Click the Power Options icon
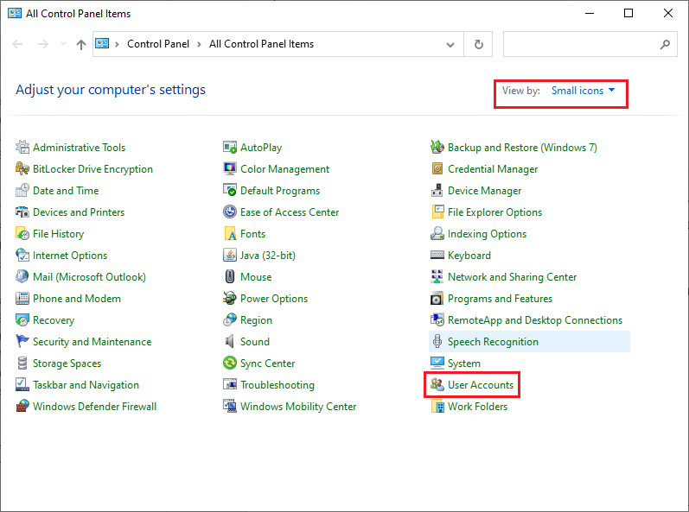This screenshot has height=512, width=689. [230, 299]
